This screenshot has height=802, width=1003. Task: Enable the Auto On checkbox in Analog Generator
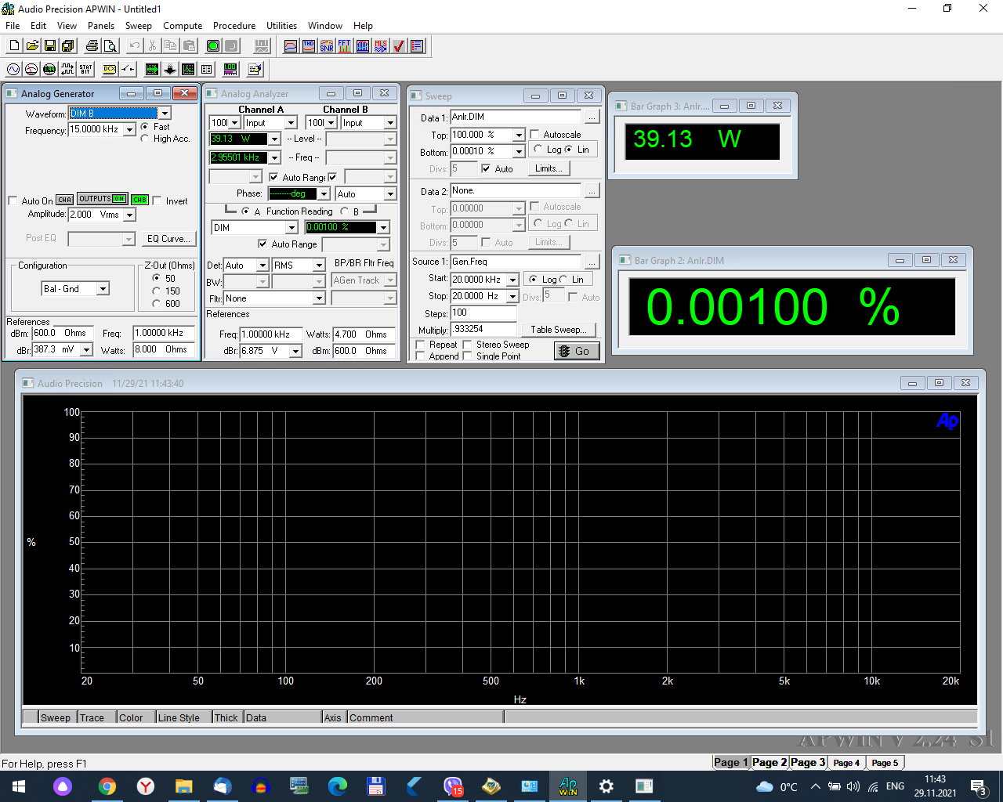[x=13, y=201]
